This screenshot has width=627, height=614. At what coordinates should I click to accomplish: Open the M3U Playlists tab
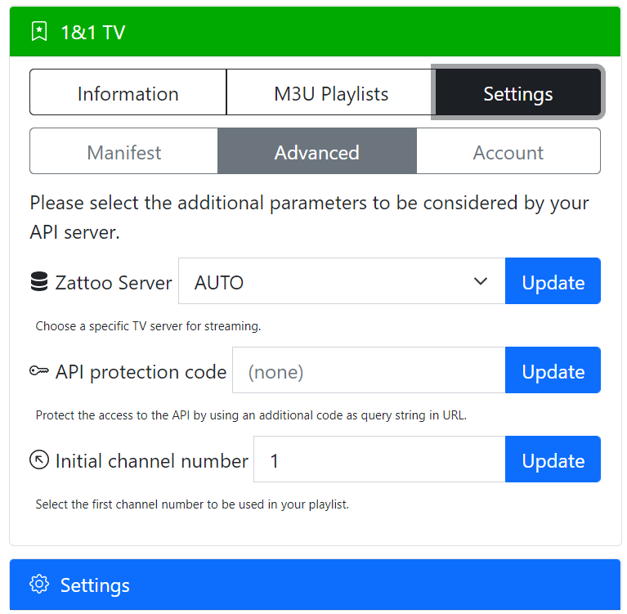click(x=331, y=92)
